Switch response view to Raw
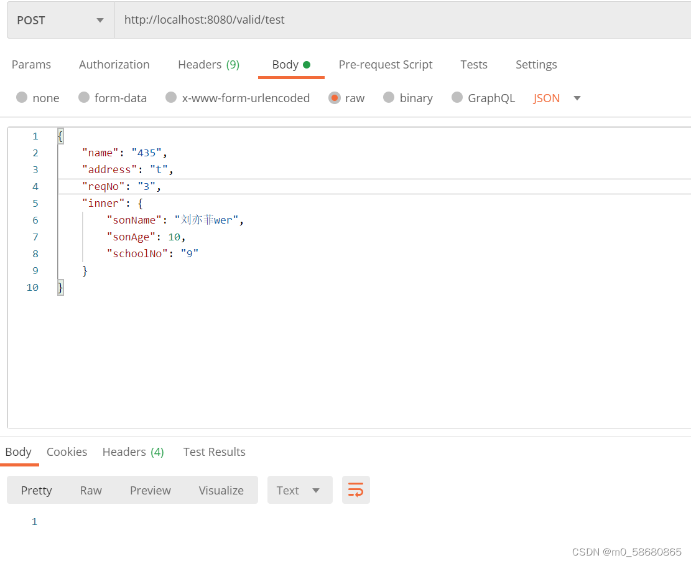The height and width of the screenshot is (563, 691). click(x=91, y=490)
